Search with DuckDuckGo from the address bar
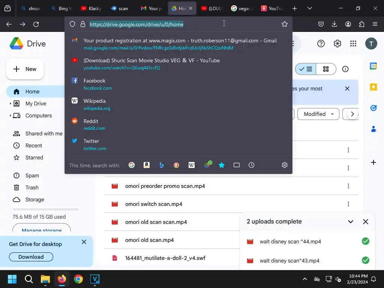384x288 pixels. (x=176, y=165)
